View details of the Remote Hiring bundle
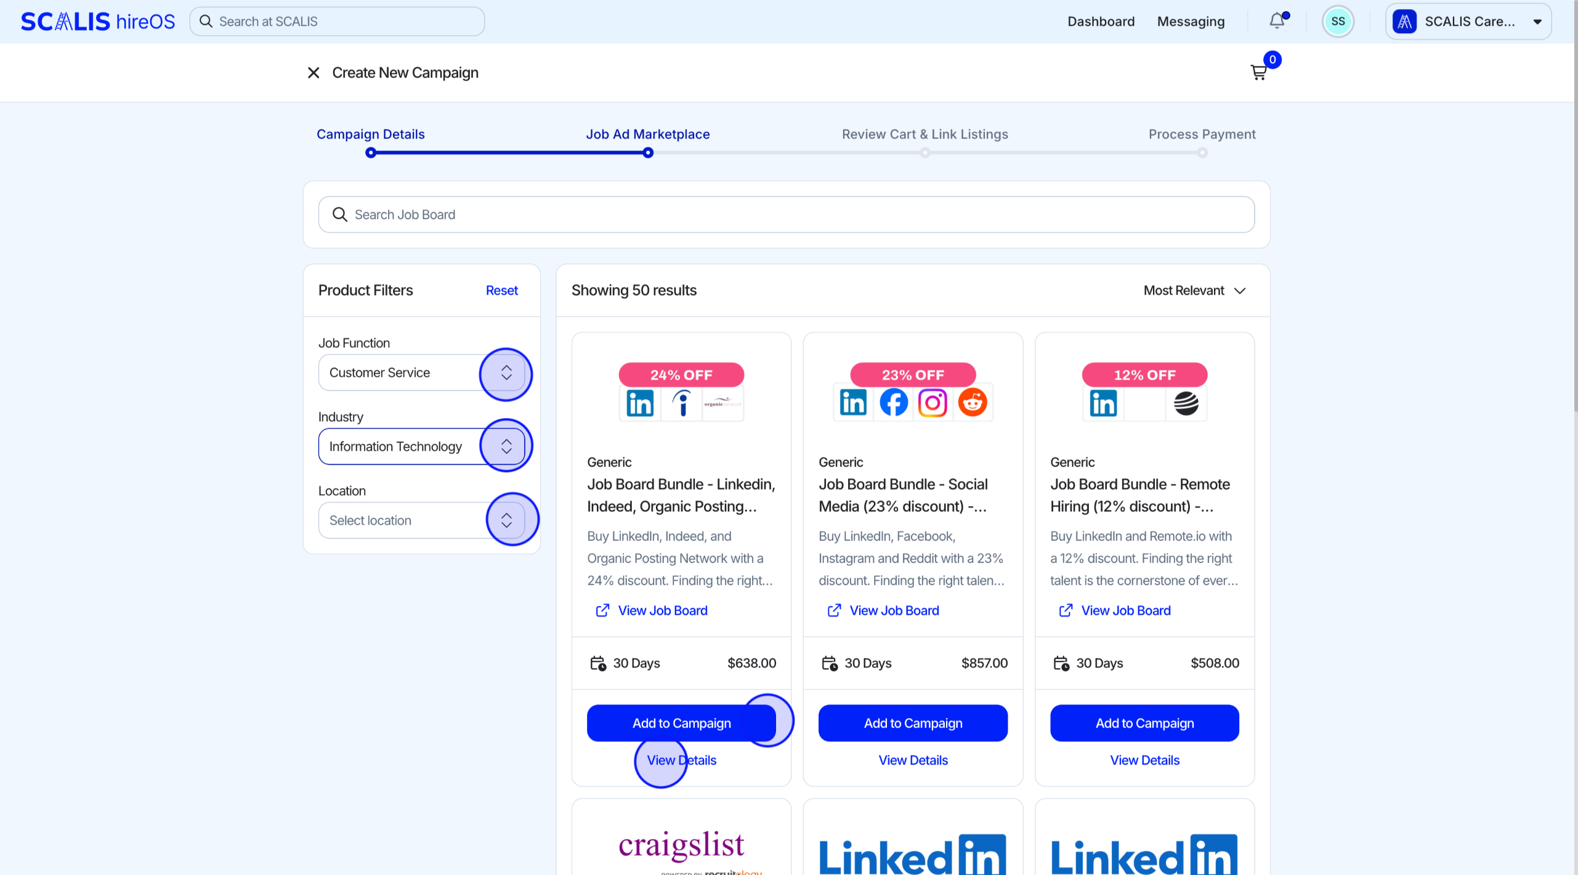 coord(1144,760)
